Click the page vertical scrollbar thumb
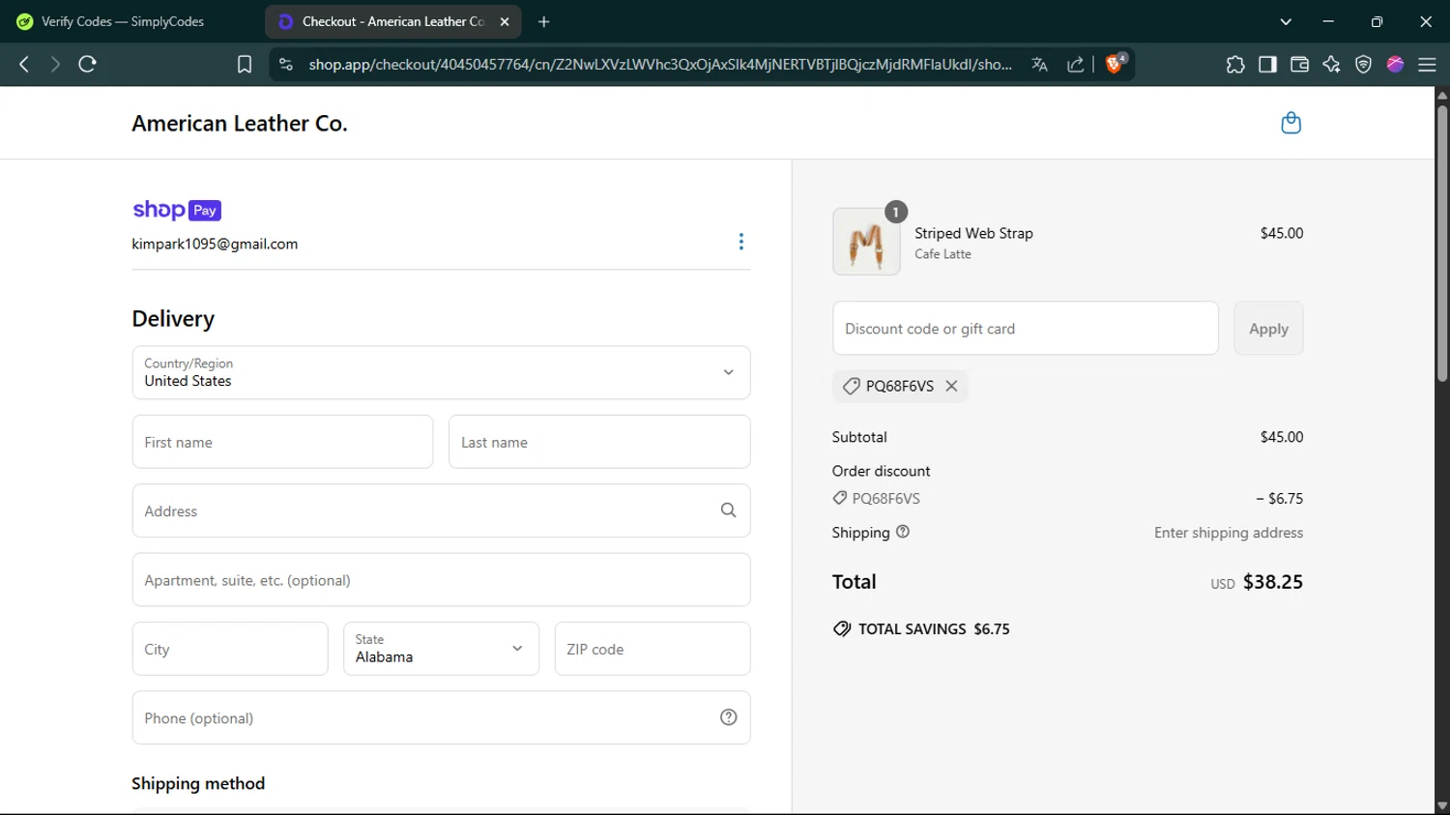1450x815 pixels. pyautogui.click(x=1442, y=242)
